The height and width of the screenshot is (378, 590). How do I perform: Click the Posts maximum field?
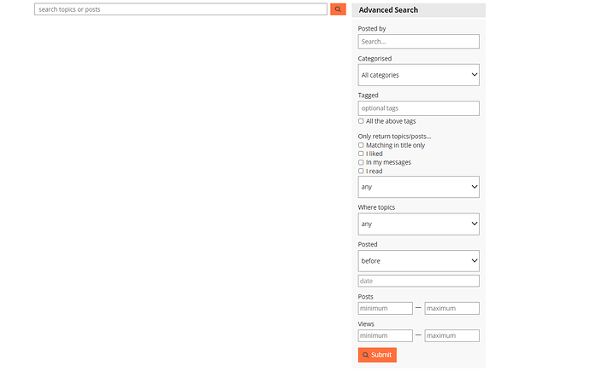click(452, 308)
